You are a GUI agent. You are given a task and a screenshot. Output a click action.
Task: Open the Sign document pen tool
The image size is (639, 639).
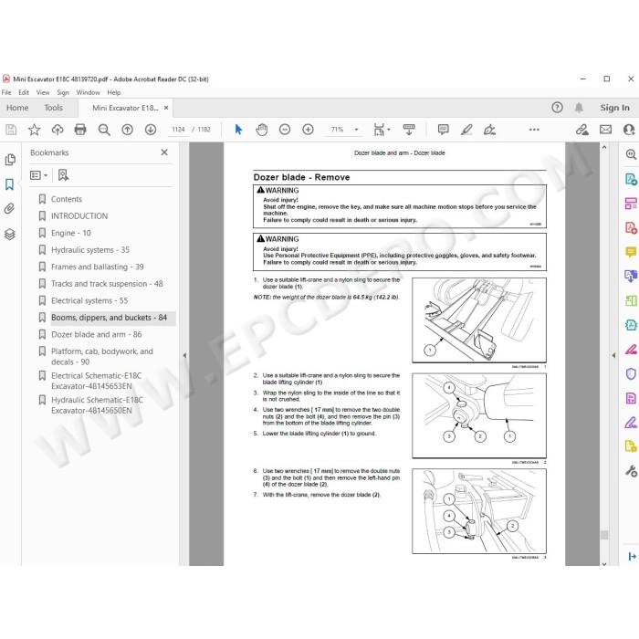pyautogui.click(x=489, y=130)
